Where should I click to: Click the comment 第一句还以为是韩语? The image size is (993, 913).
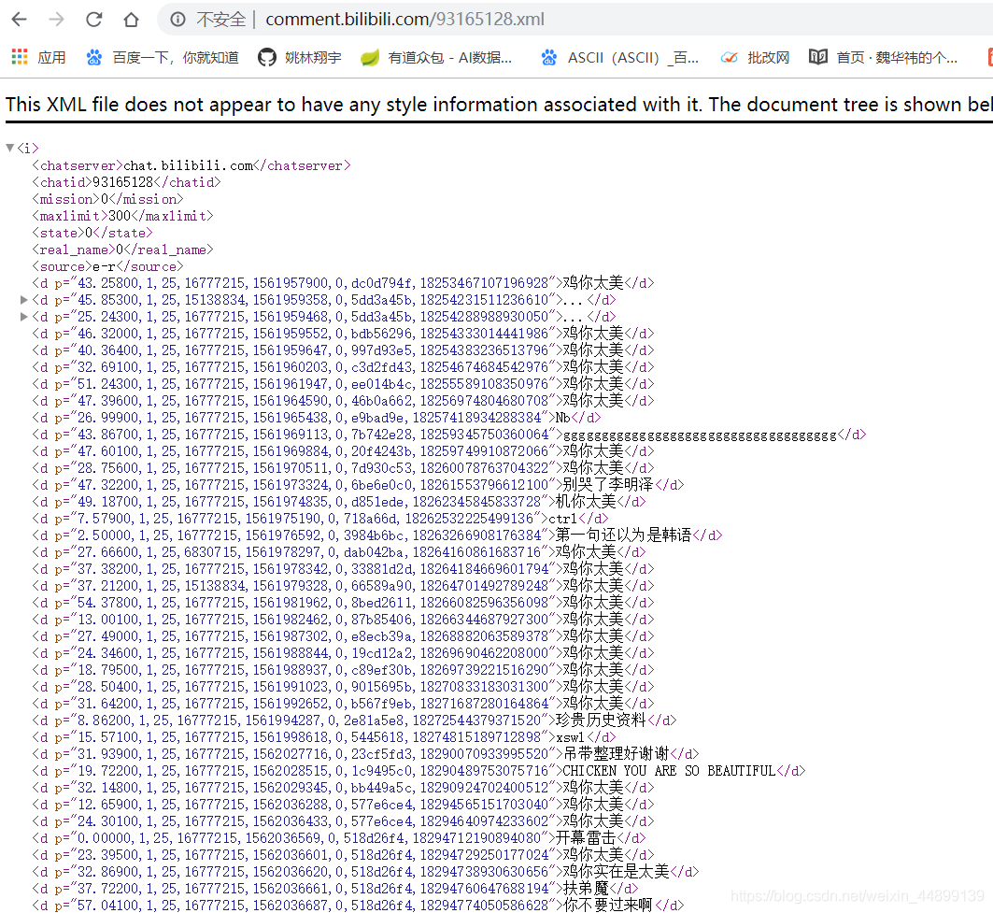pos(624,535)
